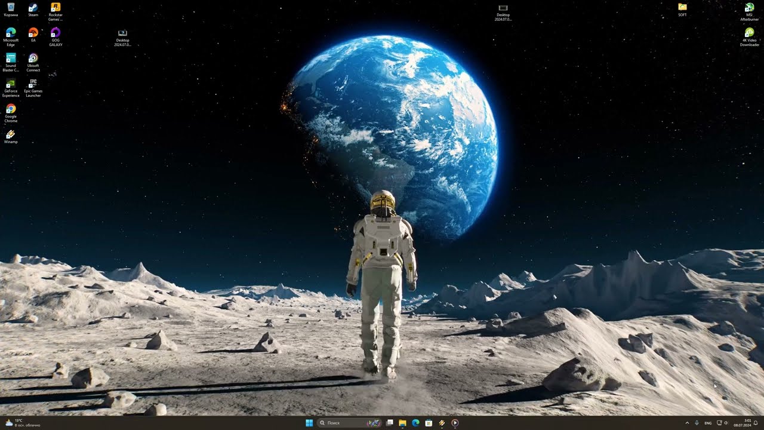This screenshot has width=764, height=430.
Task: Open Task View from the taskbar
Action: pos(390,423)
